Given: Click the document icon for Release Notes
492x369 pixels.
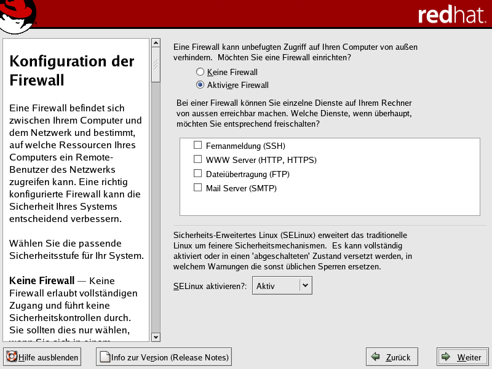Looking at the screenshot, I should click(x=105, y=357).
